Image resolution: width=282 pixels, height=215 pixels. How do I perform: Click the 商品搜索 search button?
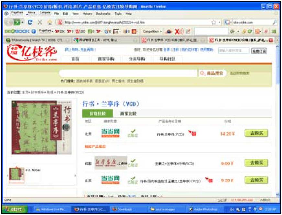pyautogui.click(x=213, y=73)
